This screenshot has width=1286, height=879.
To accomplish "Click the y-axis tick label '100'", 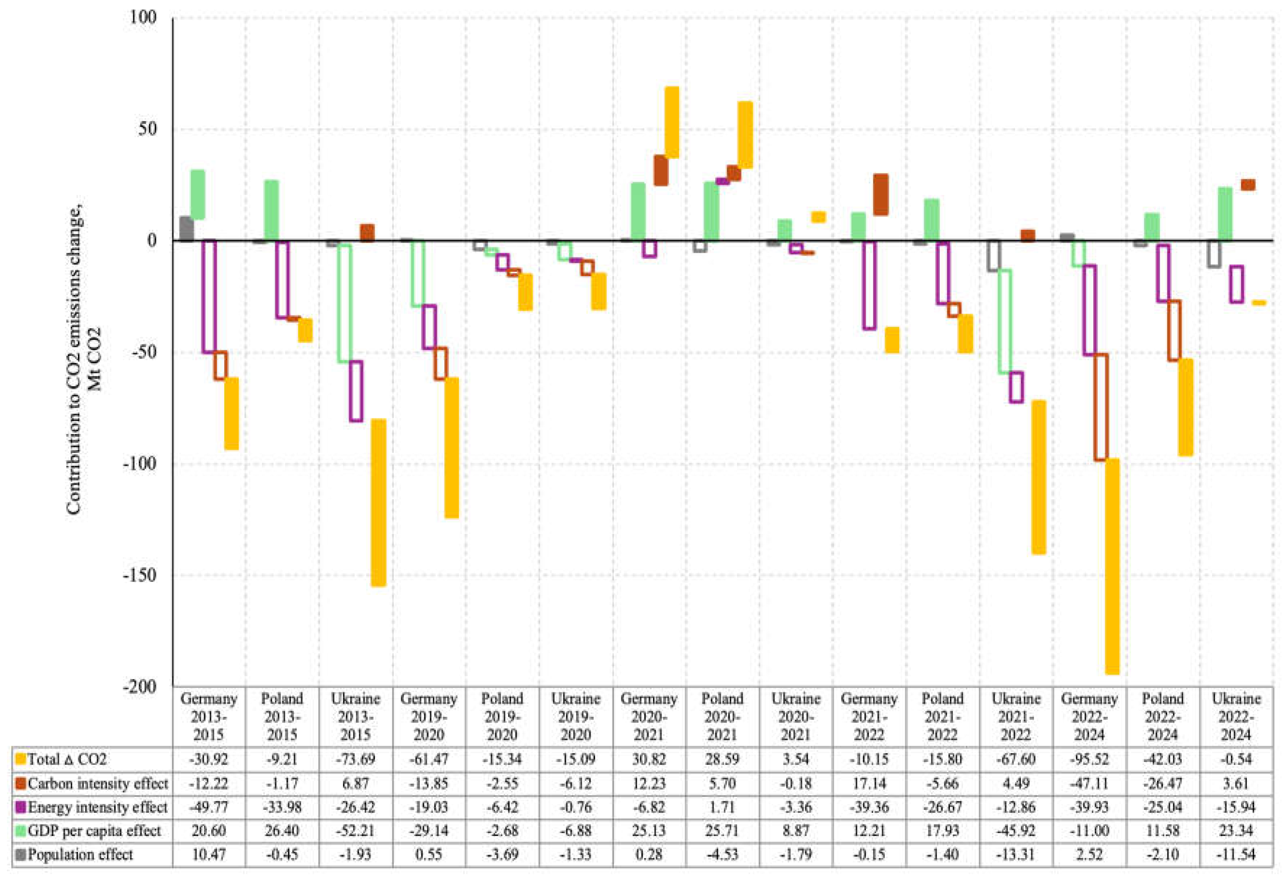I will (143, 17).
